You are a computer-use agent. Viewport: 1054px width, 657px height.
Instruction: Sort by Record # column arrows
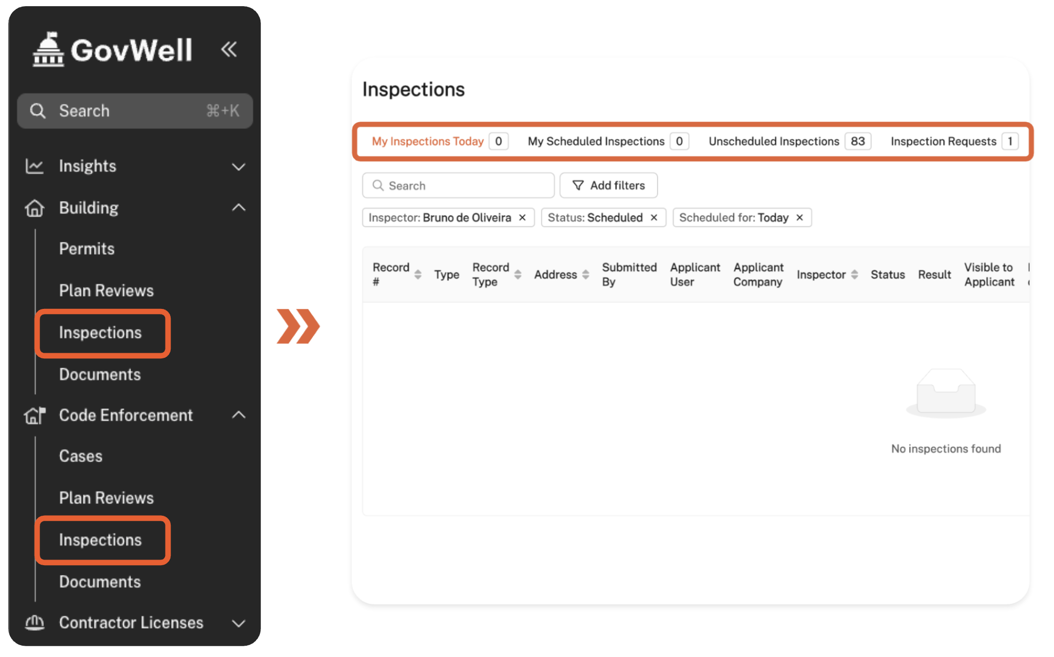(418, 275)
